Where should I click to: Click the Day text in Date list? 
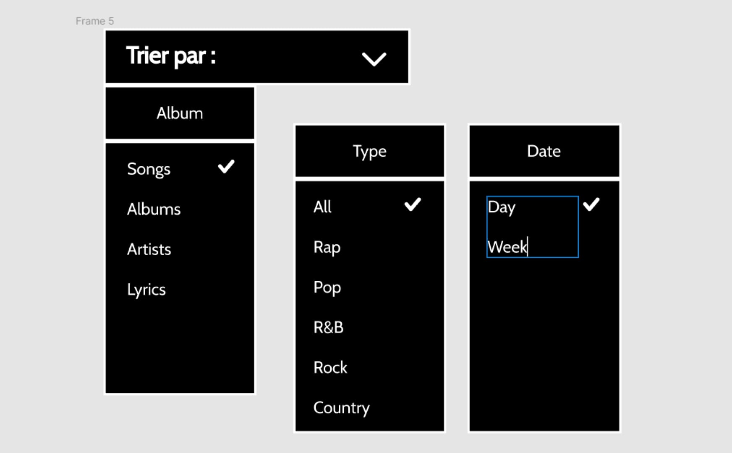[x=502, y=207]
